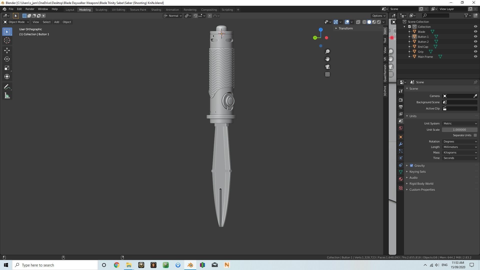Open the Rotation units dropdown
The height and width of the screenshot is (270, 480).
(460, 141)
